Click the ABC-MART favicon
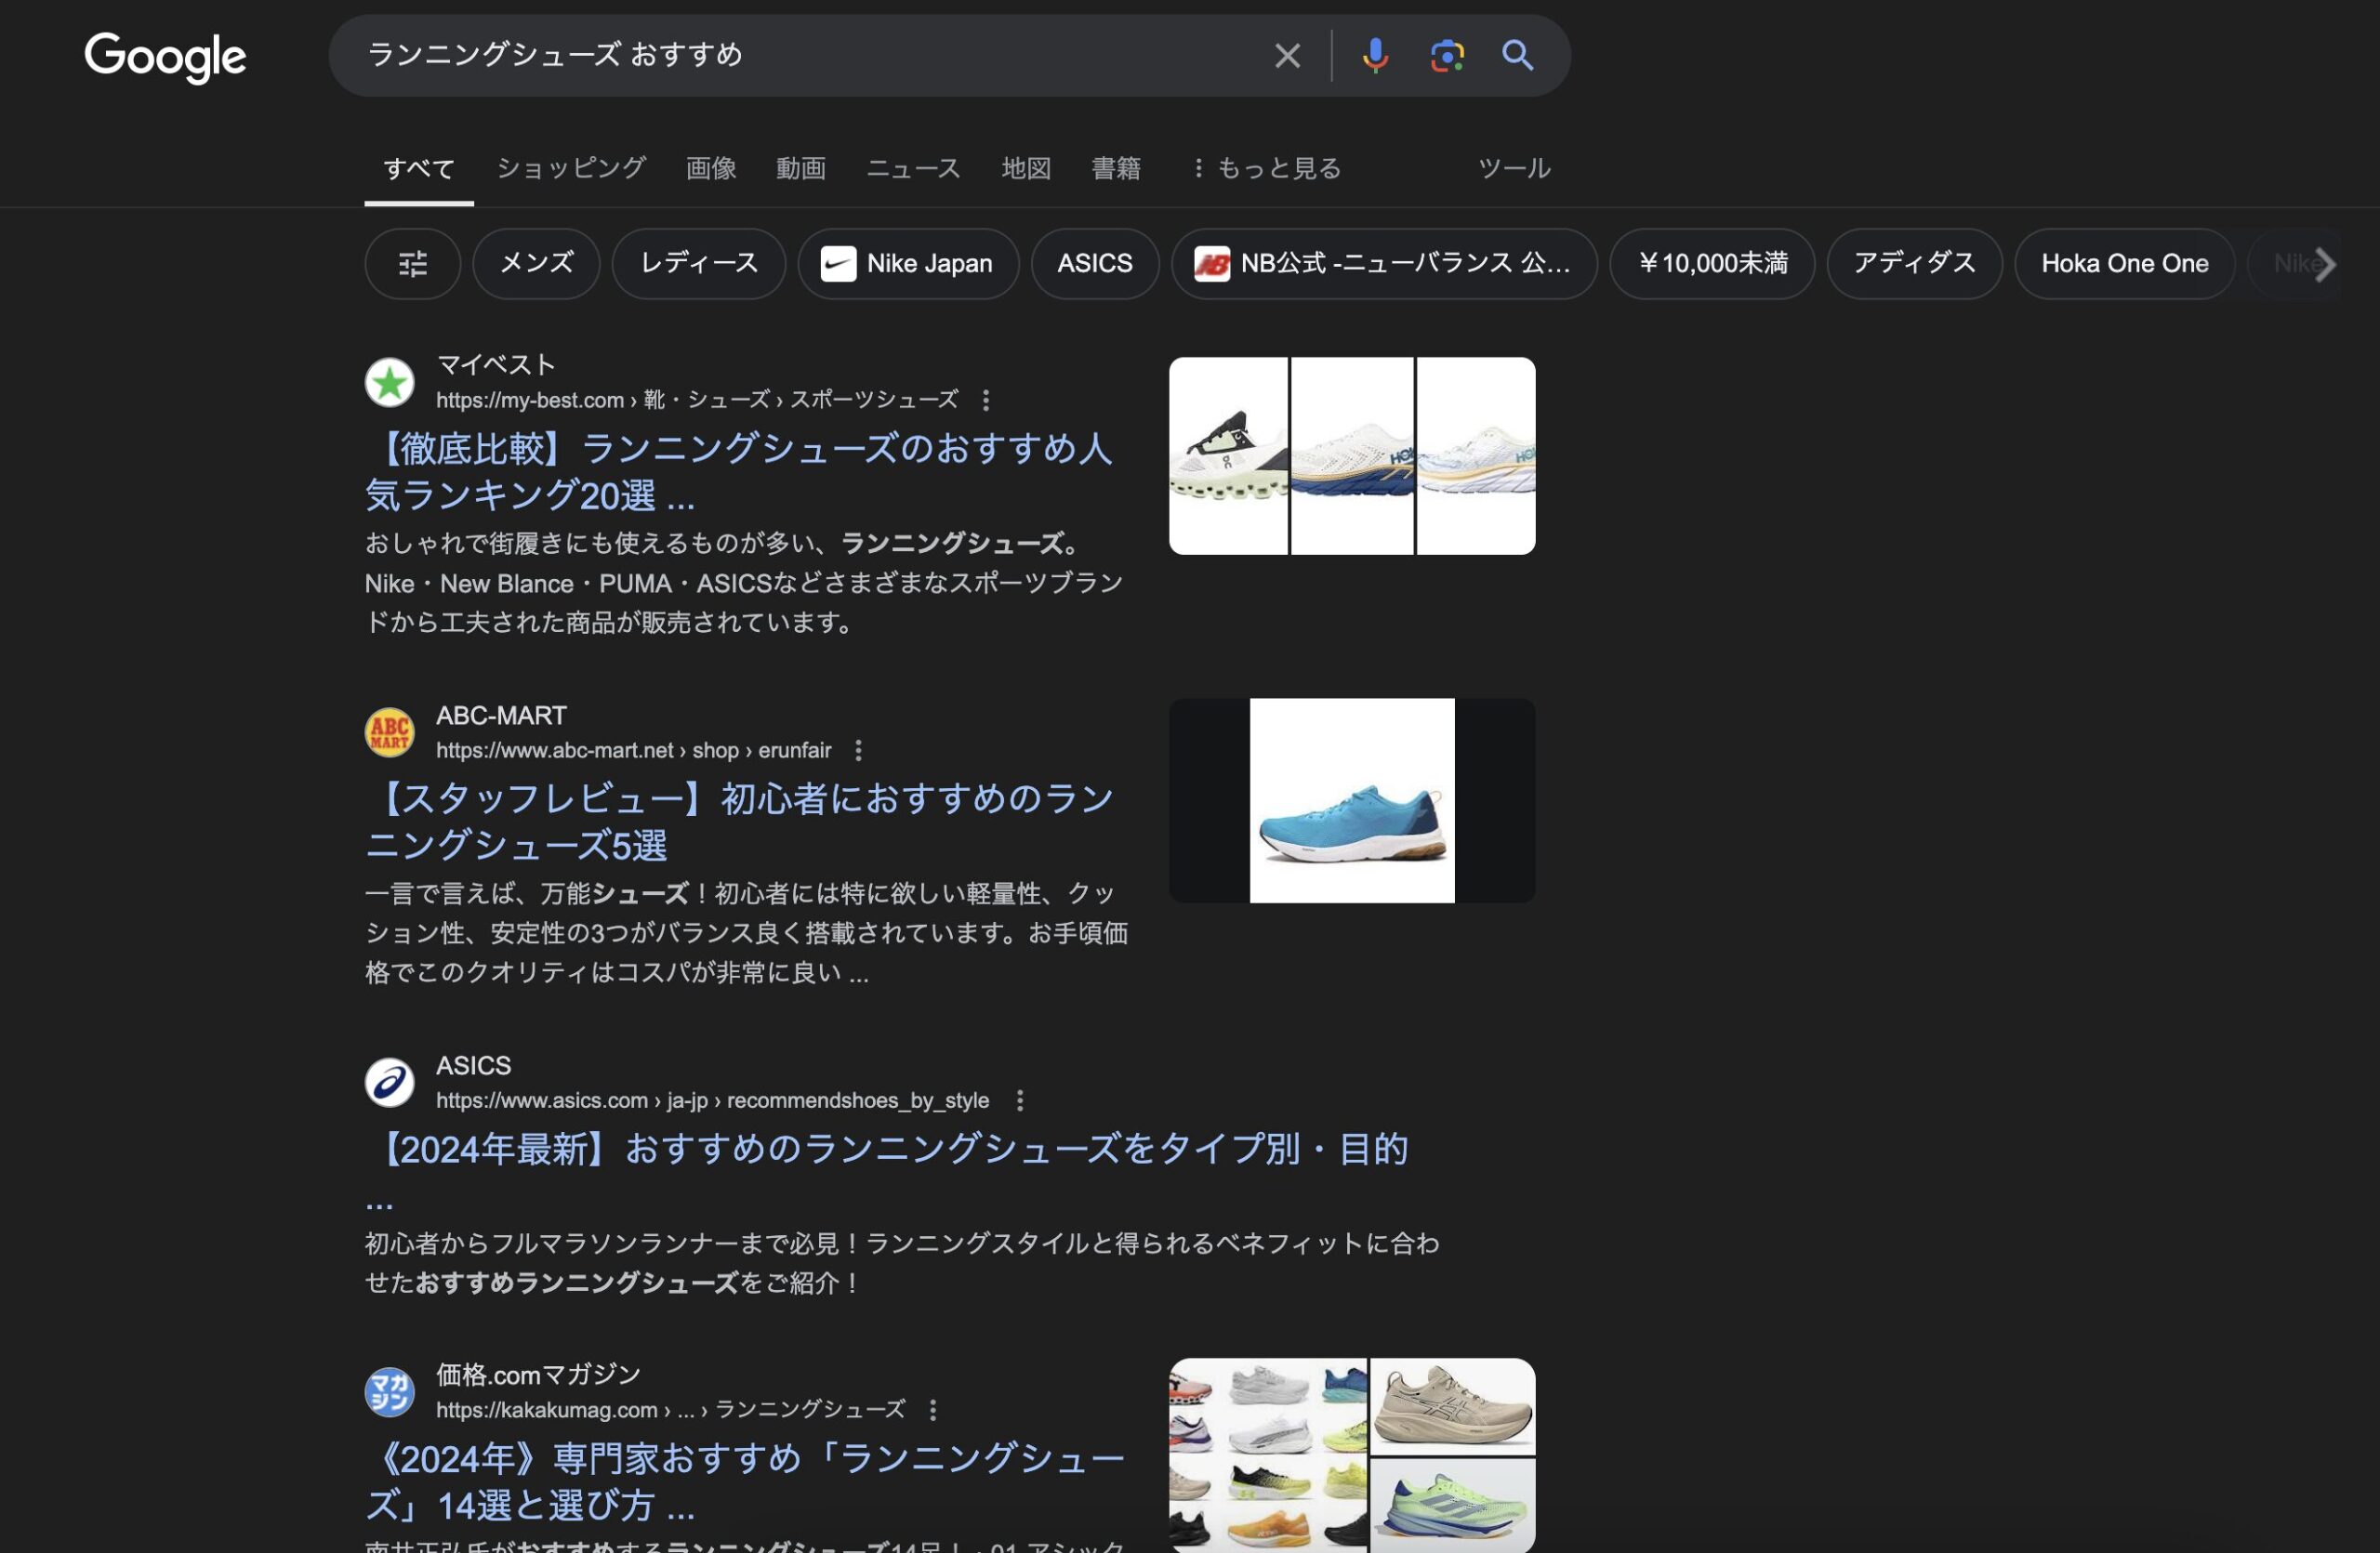 click(x=390, y=732)
